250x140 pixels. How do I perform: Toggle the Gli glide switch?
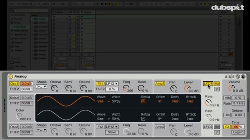tap(227, 127)
